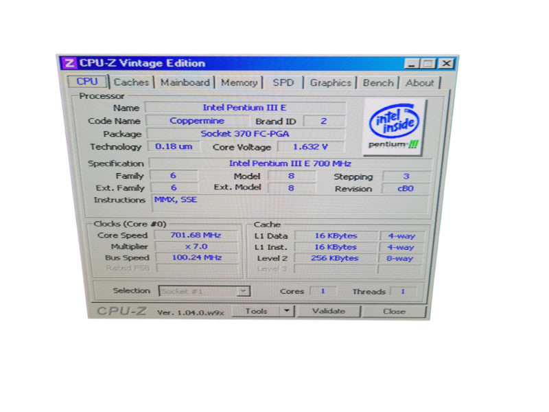
Task: Close the CPU-Z window with the X button
Action: pos(446,64)
